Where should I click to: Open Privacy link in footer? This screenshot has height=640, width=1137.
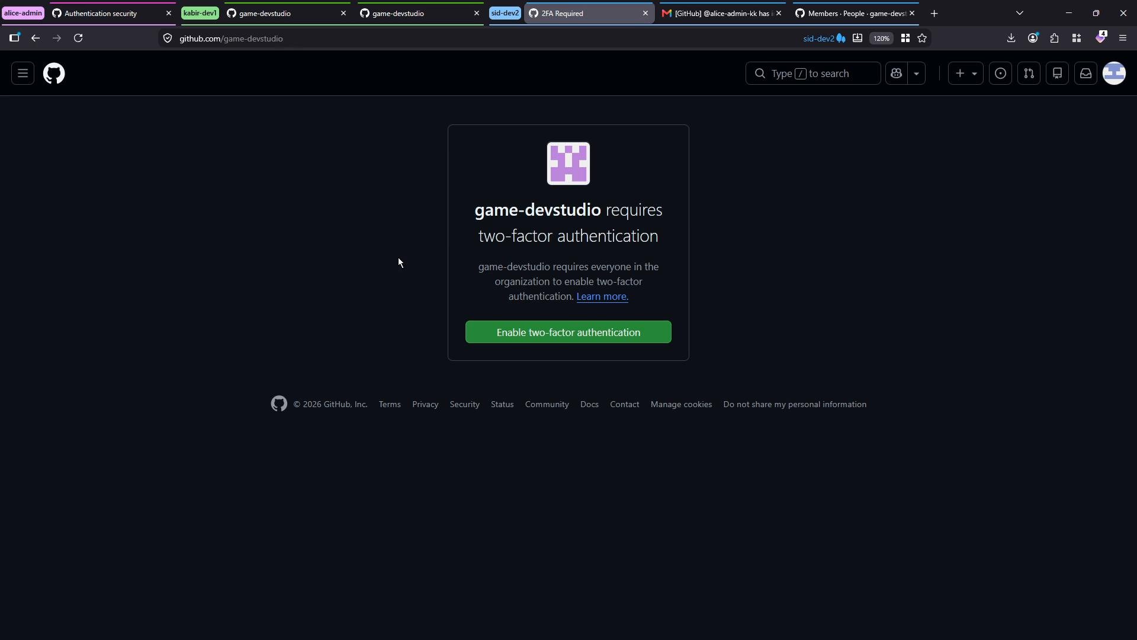point(425,404)
